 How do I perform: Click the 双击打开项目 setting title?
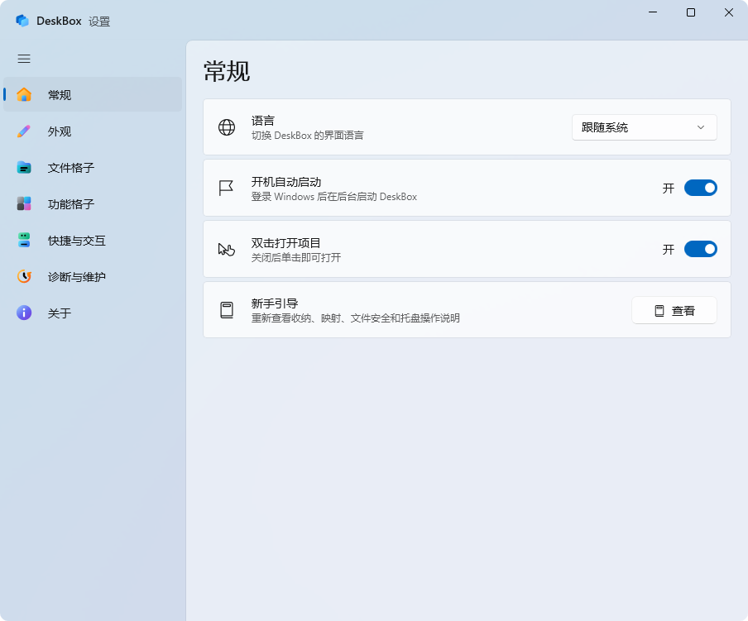pos(285,242)
